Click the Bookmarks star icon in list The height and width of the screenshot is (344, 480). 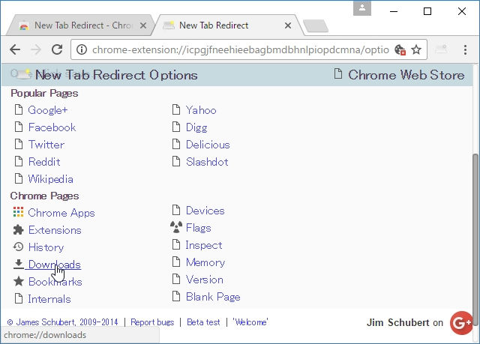tap(18, 281)
